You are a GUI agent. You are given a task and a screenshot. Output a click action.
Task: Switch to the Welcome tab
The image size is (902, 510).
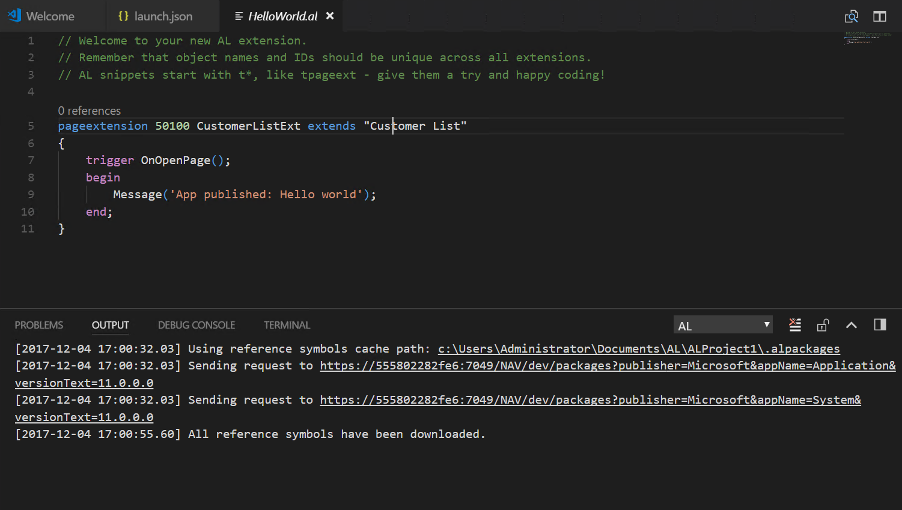pos(48,16)
